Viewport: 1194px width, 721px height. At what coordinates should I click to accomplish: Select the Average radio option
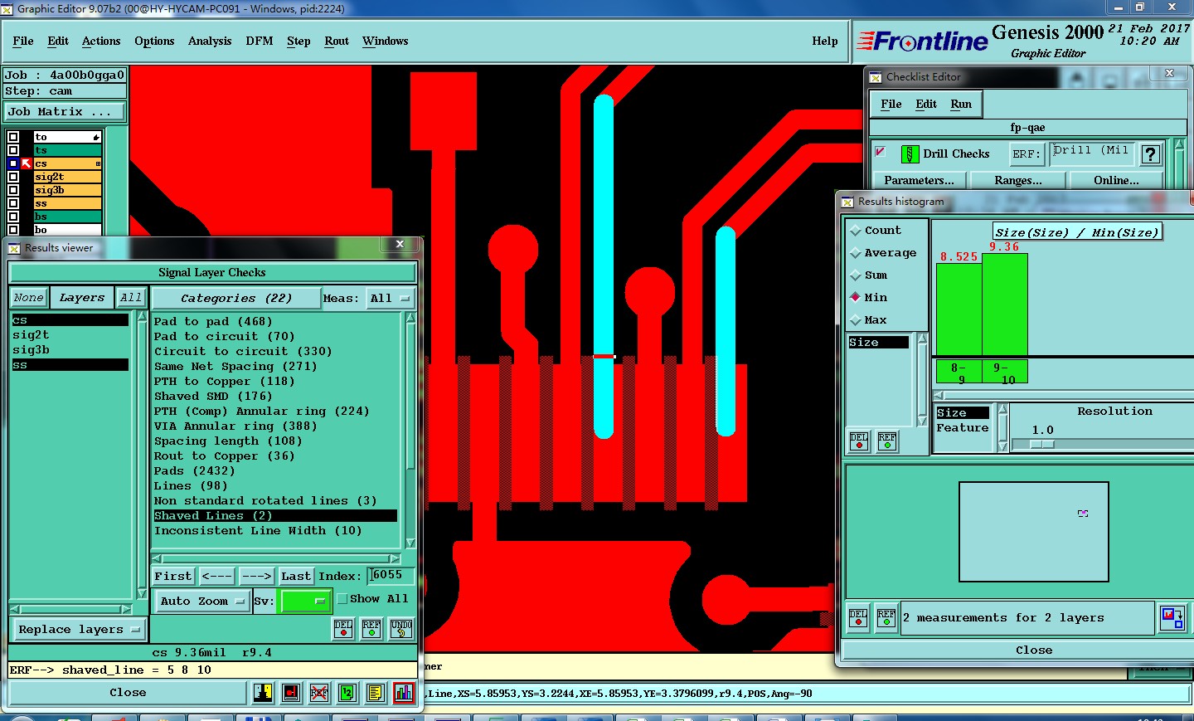[x=856, y=253]
